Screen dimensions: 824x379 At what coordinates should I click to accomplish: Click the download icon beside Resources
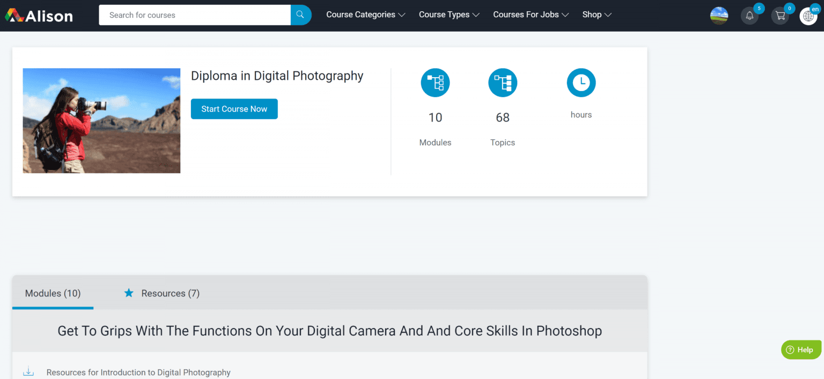coord(28,372)
